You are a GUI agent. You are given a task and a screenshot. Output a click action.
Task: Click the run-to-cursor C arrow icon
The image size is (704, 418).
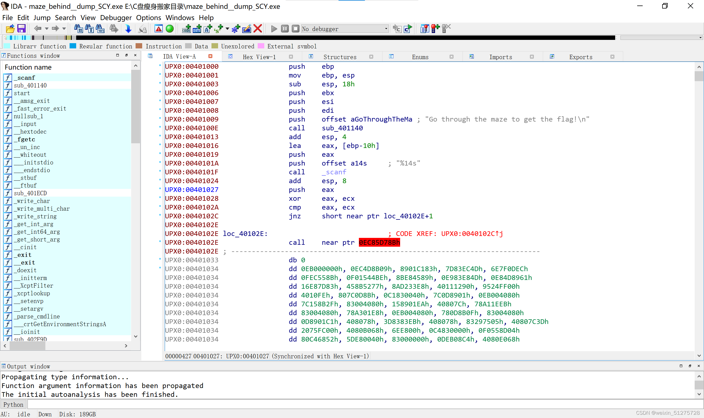tap(408, 28)
